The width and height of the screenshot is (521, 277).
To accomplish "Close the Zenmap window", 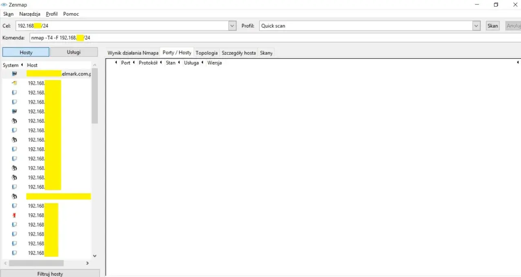I will click(x=514, y=4).
